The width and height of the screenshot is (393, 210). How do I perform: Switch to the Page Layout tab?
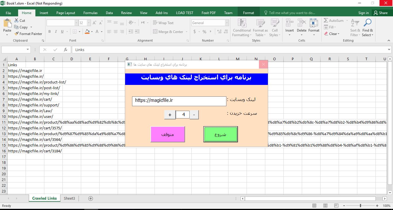tap(66, 13)
